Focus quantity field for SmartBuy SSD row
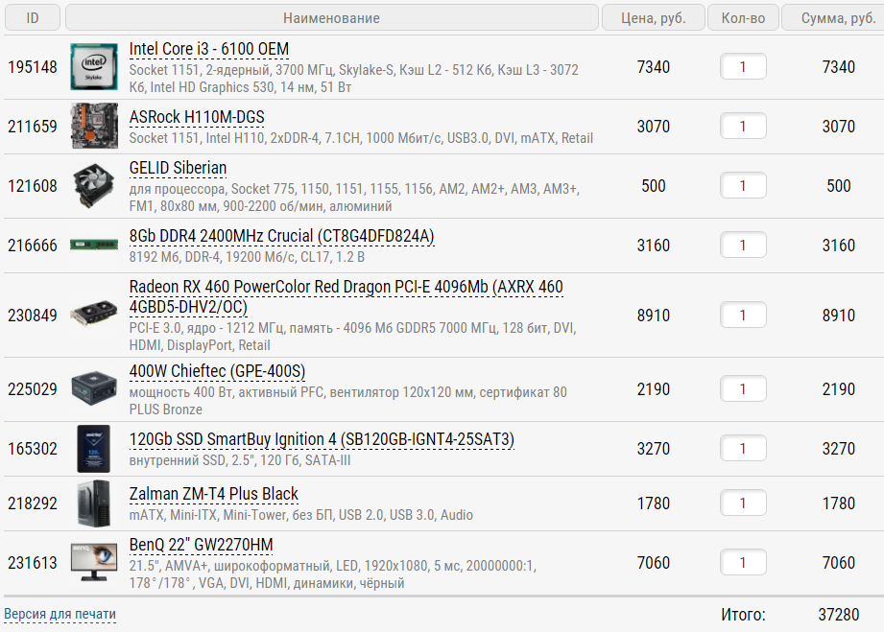The image size is (884, 632). click(743, 449)
